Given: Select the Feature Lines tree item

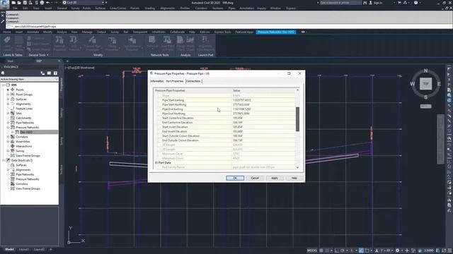Looking at the screenshot, I should click(24, 109).
